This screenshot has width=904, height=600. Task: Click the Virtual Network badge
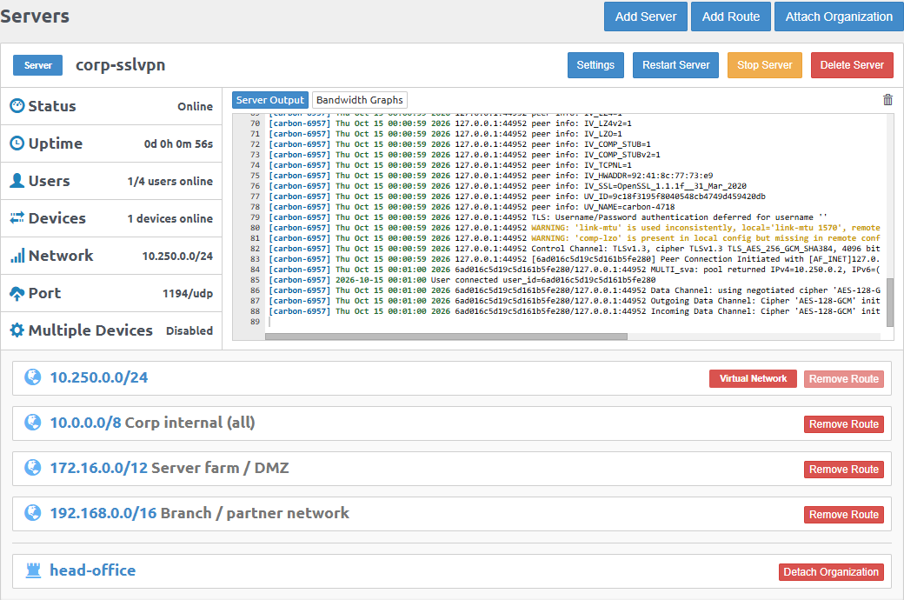(753, 378)
